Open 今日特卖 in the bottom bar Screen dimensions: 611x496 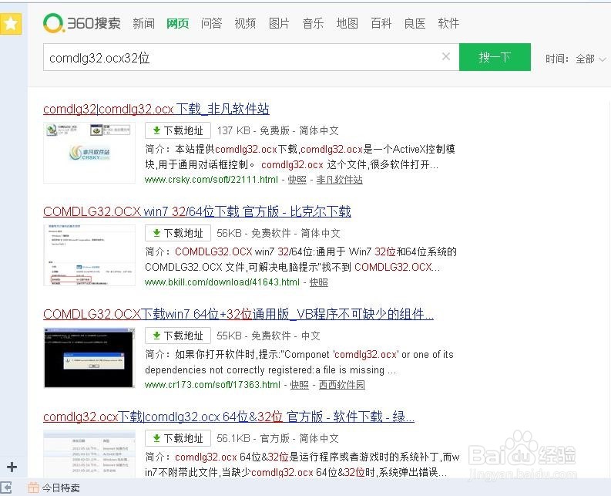pos(54,488)
